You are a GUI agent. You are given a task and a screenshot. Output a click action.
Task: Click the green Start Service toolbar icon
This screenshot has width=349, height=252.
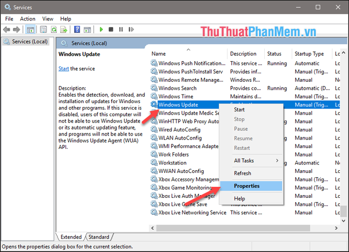coord(101,30)
